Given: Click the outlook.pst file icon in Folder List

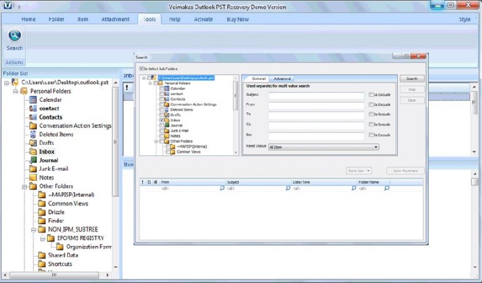Looking at the screenshot, I should 15,82.
